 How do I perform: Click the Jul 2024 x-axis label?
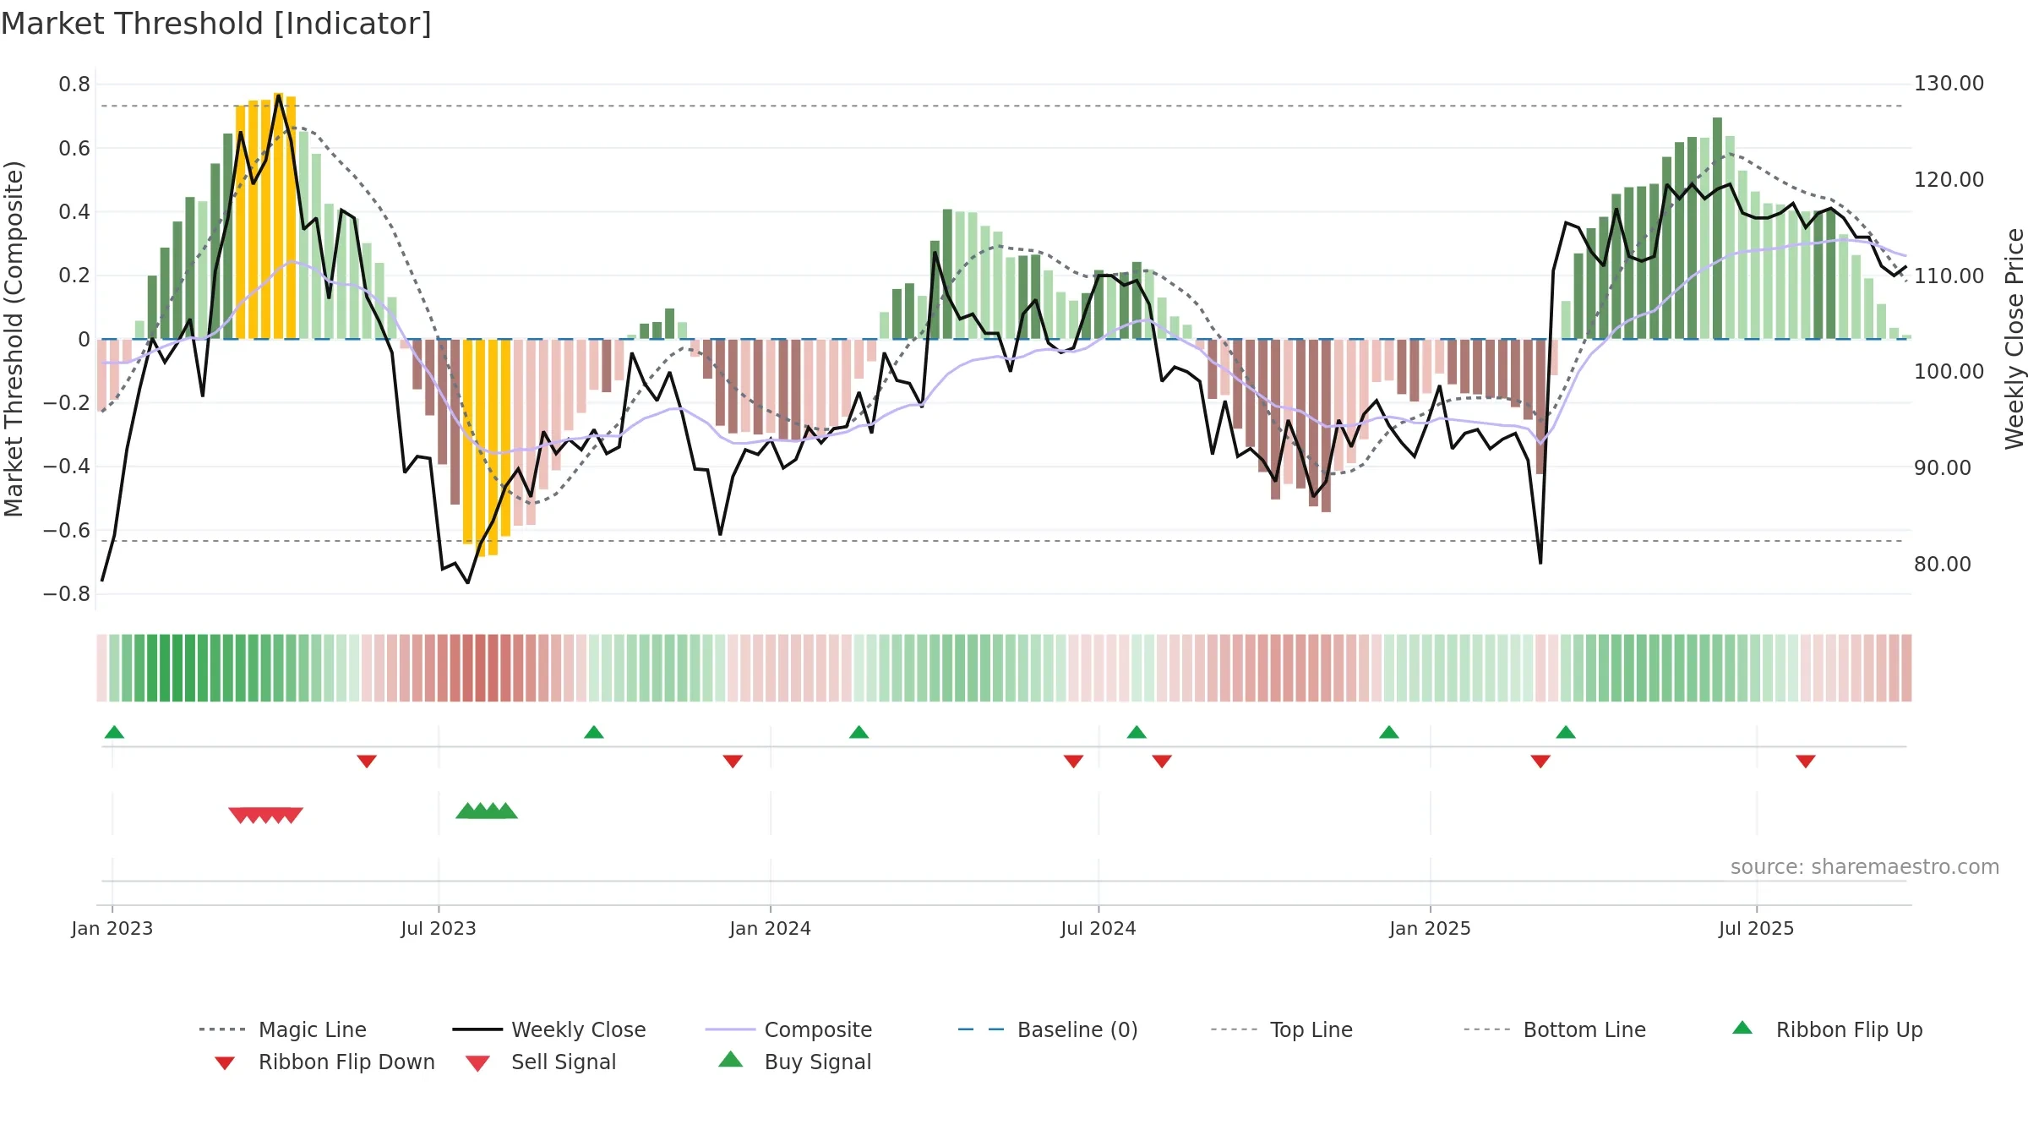(x=1098, y=929)
